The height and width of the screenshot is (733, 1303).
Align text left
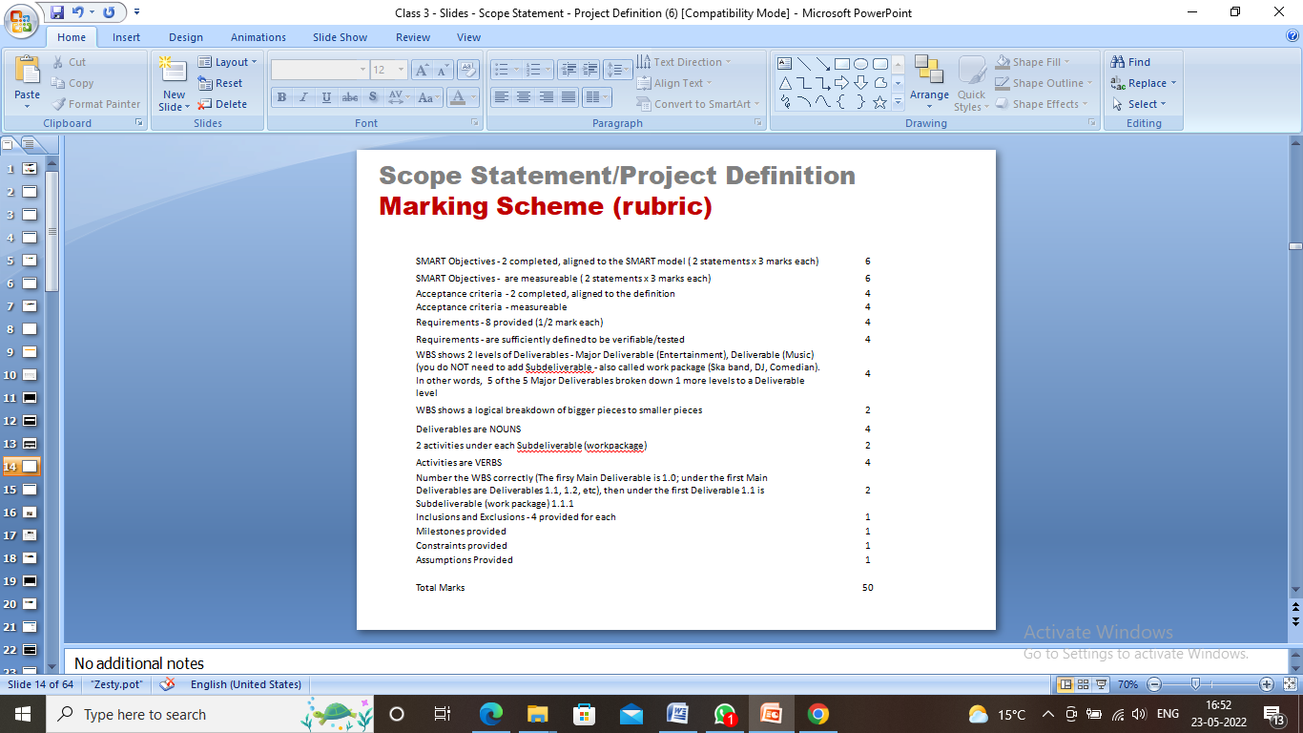501,97
